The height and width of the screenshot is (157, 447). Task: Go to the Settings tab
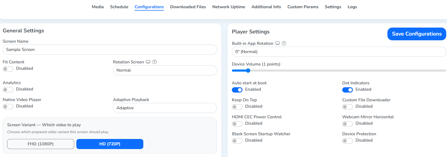[x=333, y=7]
